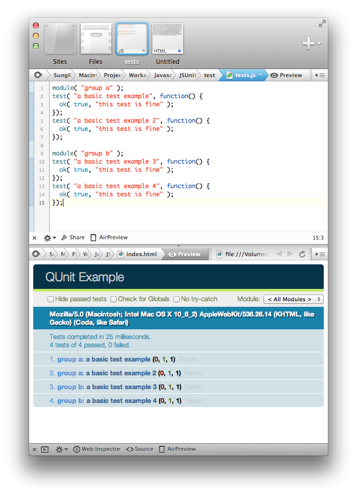The width and height of the screenshot is (357, 496).
Task: Open the dropdown arrow beside the new-tab plus
Action: [319, 43]
